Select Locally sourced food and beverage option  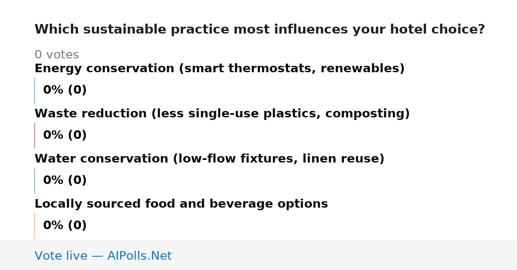(x=181, y=204)
